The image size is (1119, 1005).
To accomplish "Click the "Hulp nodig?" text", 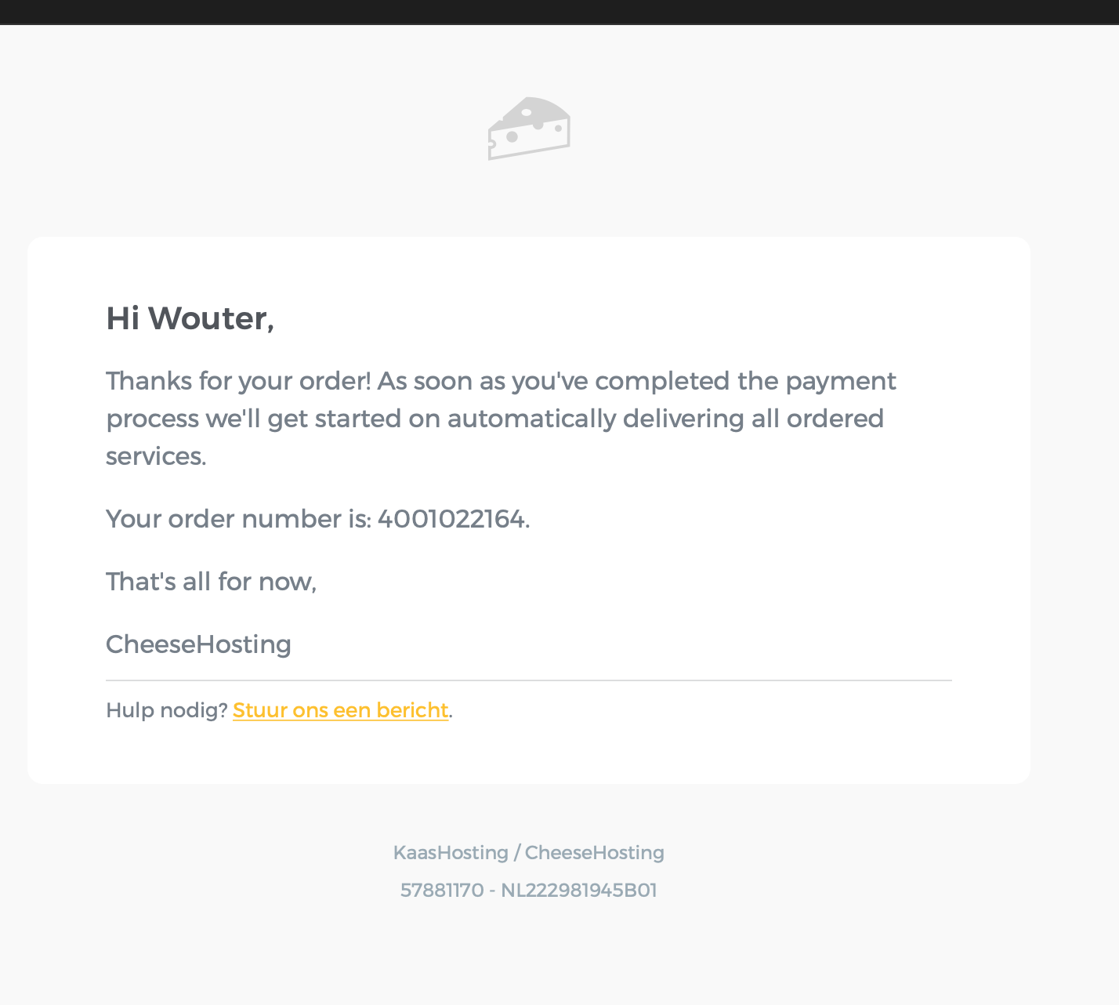I will click(166, 710).
